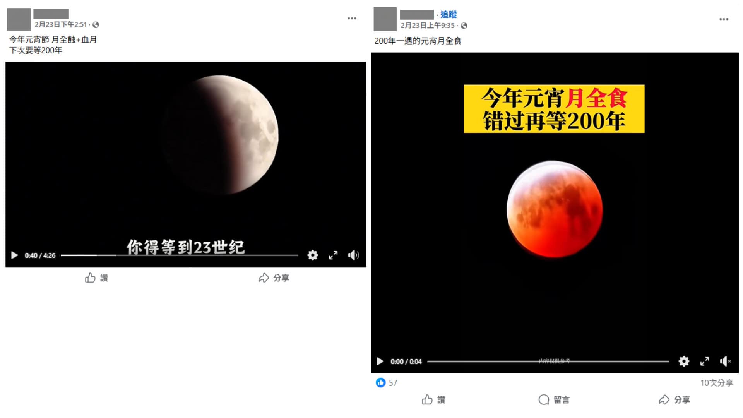Viewport: 743px width, 418px height.
Task: Open settings gear on left video
Action: [x=313, y=255]
